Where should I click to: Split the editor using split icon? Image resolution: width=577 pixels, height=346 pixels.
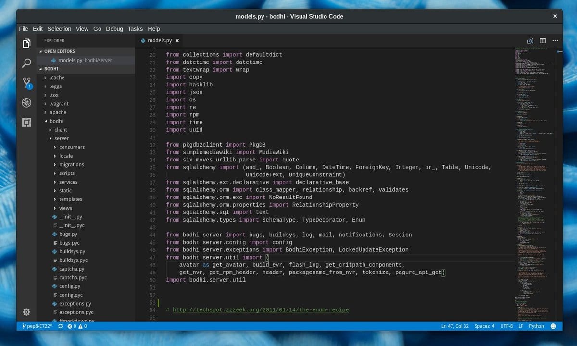click(x=543, y=41)
